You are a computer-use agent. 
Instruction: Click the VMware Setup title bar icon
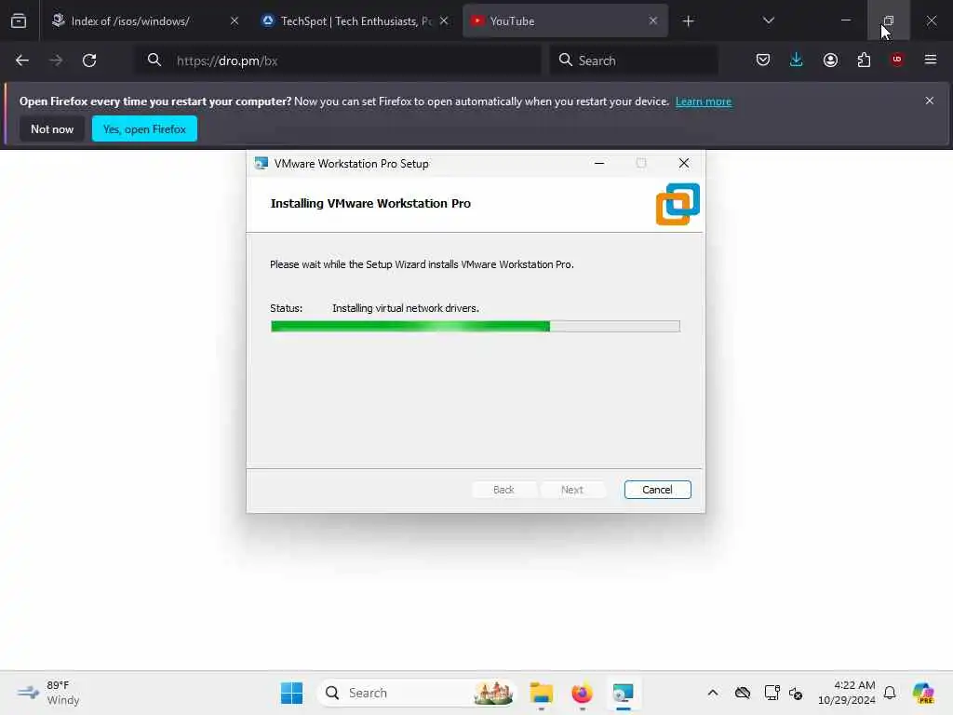[262, 164]
